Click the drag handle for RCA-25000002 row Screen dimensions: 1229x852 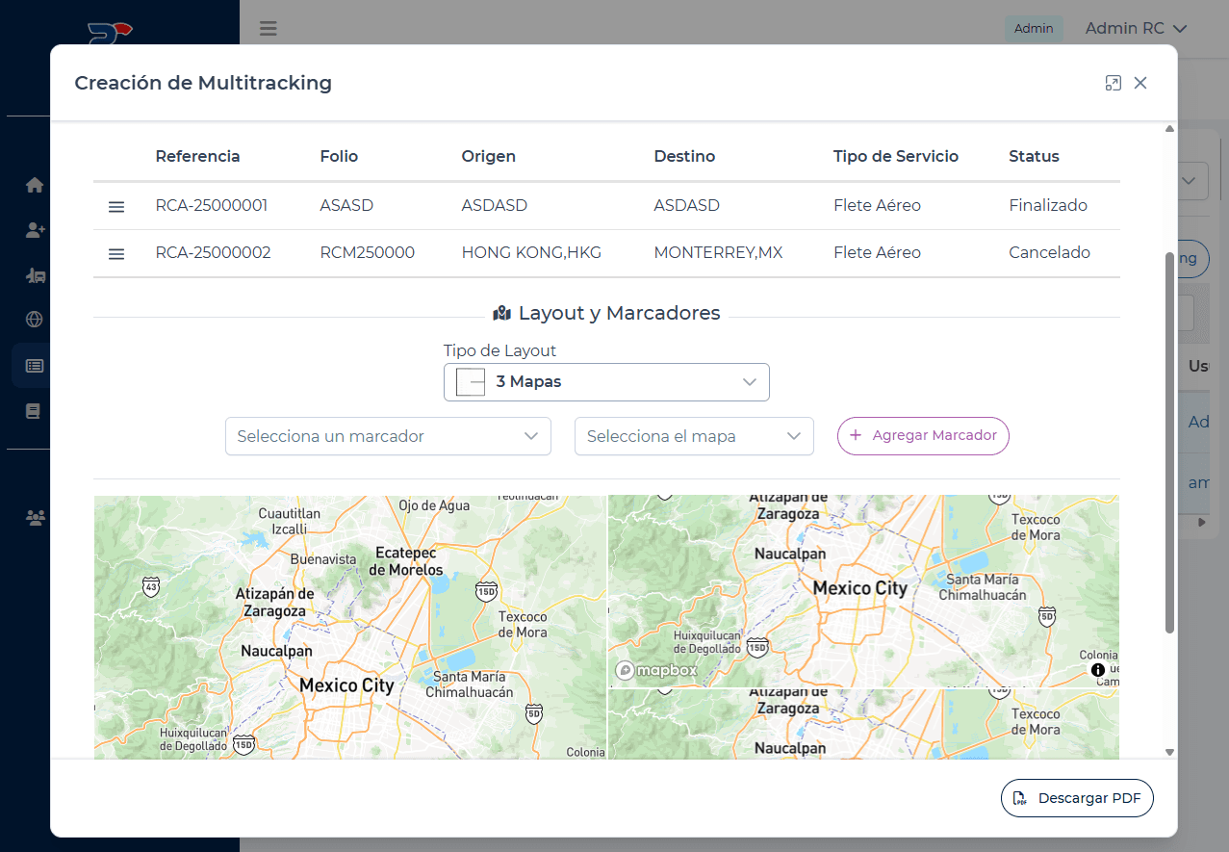(116, 254)
